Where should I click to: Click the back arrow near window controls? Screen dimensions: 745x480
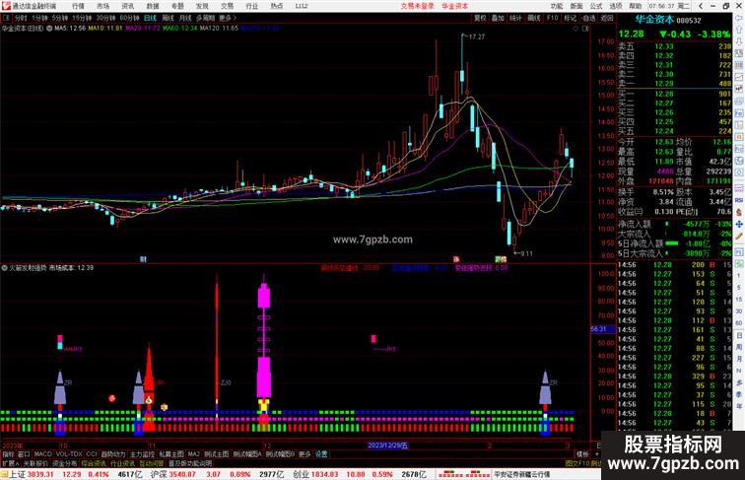pyautogui.click(x=701, y=6)
